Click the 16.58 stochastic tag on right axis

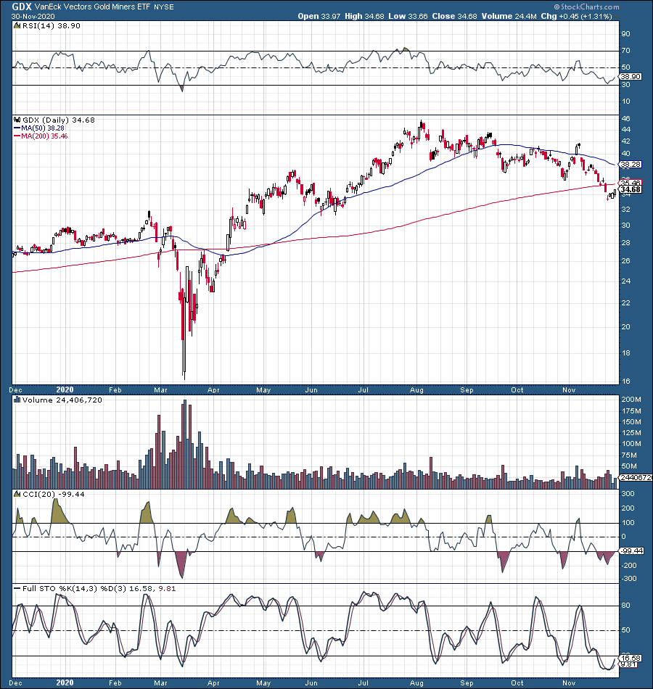coord(631,659)
